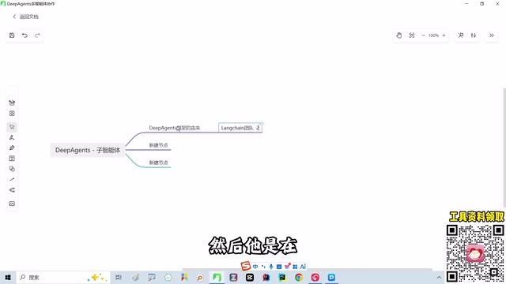Click the fit-to-screen focus icon

pyautogui.click(x=412, y=35)
